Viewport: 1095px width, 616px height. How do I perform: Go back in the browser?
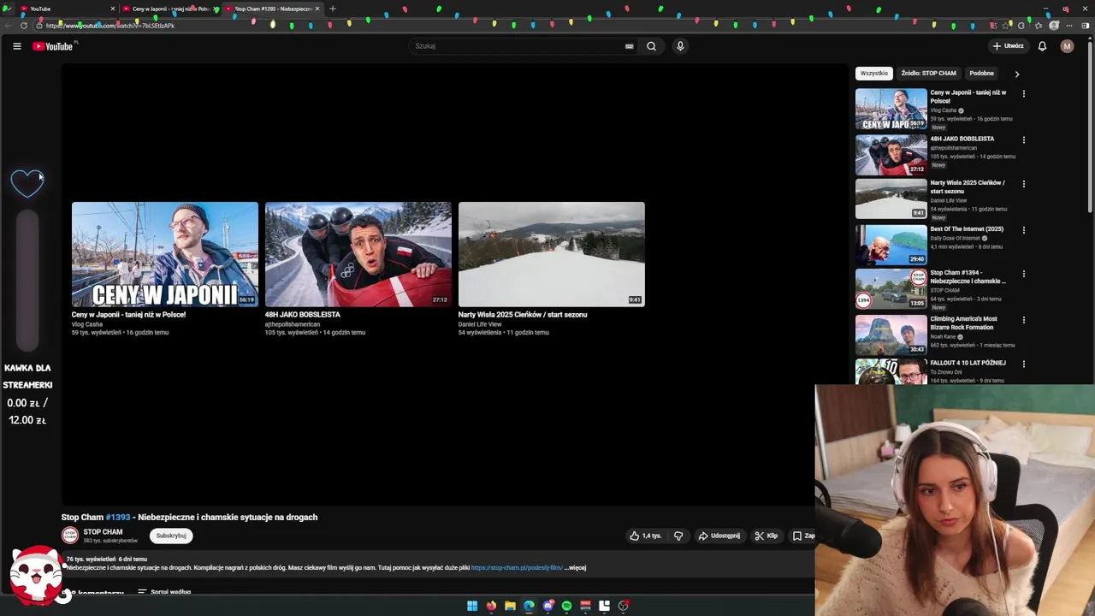coord(8,26)
